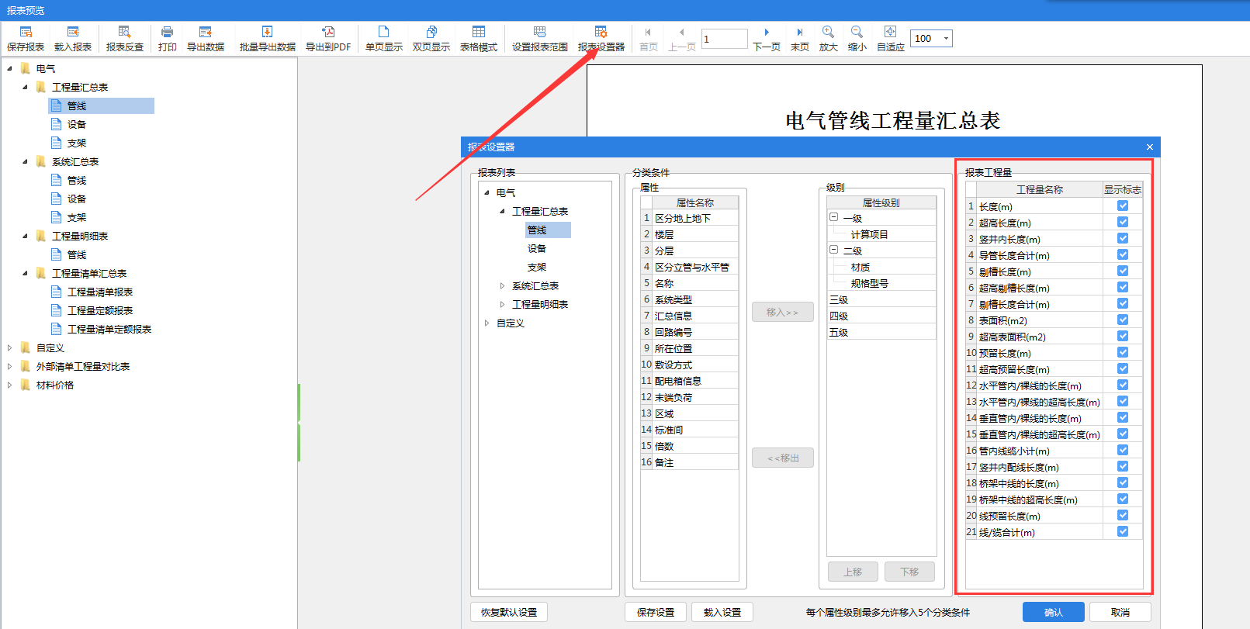Toggle checkbox for 预留长度(m)
The height and width of the screenshot is (629, 1250).
tap(1123, 353)
